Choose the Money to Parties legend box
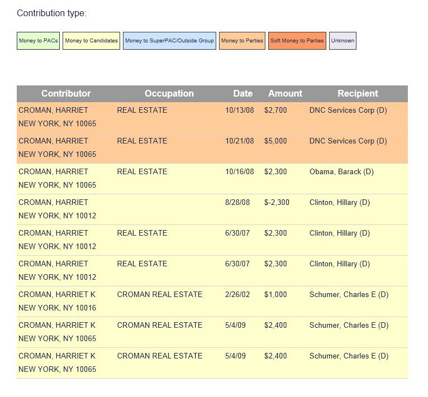428x397 pixels. [242, 41]
